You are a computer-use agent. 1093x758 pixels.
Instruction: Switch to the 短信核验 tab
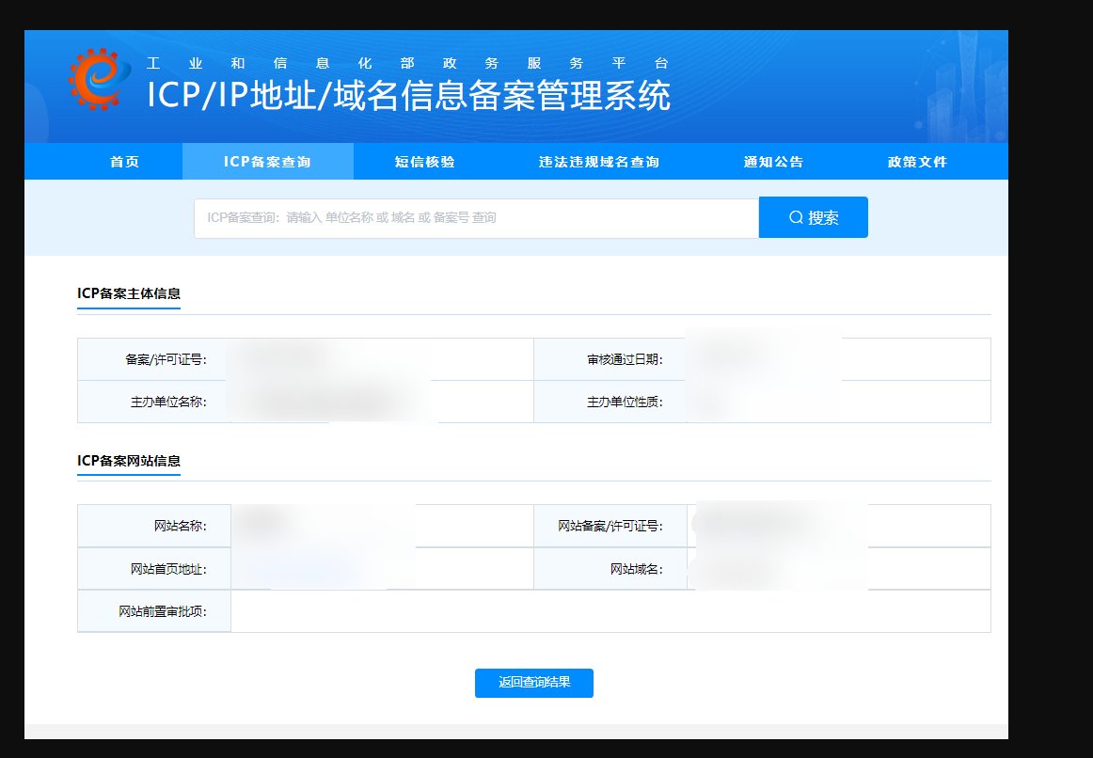(424, 162)
